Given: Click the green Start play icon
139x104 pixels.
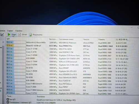Looking at the screenshot, I should tap(9, 34).
